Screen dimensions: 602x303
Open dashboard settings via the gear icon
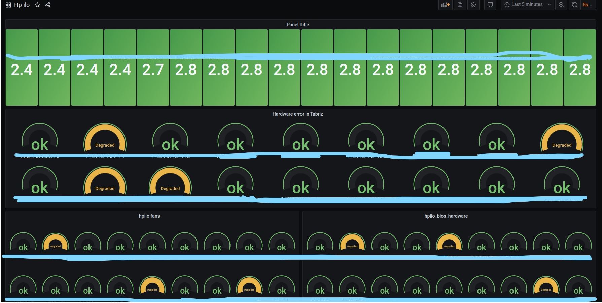[x=473, y=5]
